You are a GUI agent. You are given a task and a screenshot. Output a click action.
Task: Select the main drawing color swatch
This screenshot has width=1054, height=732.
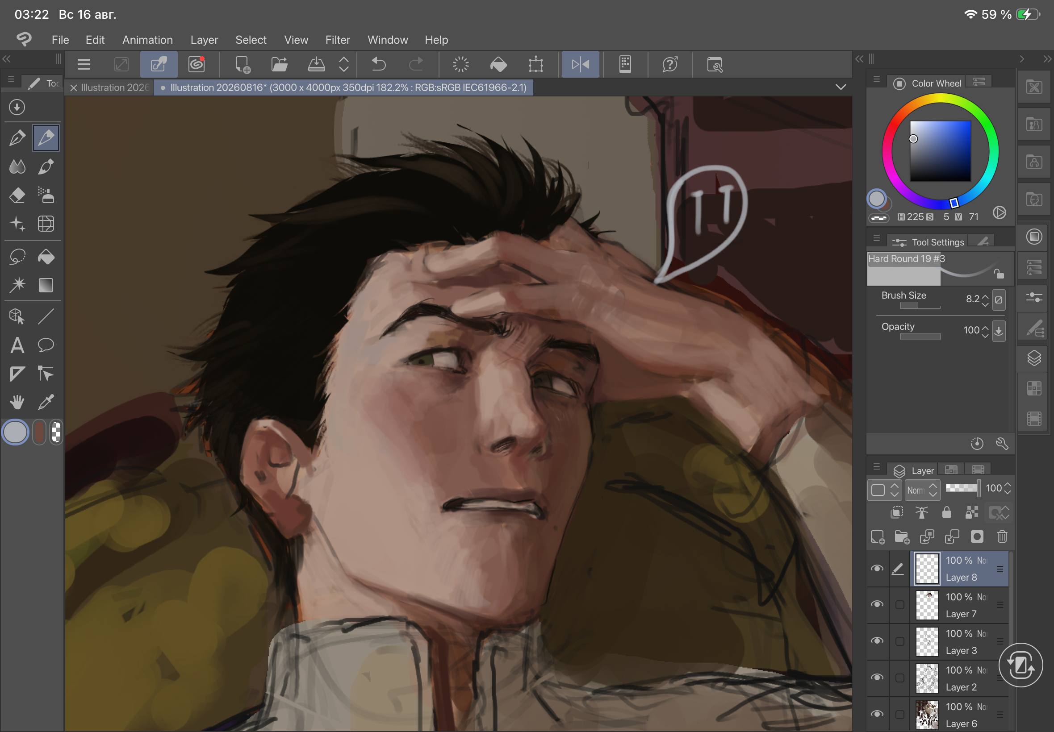16,433
